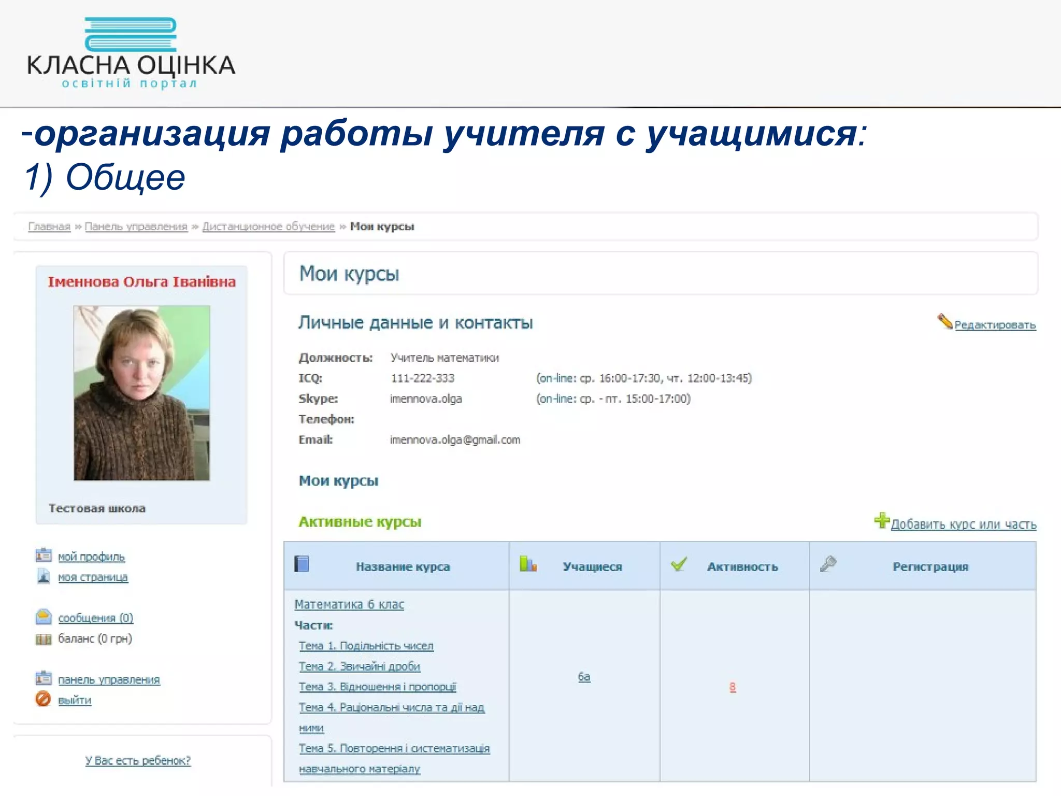The image size is (1061, 796).
Task: Click the person icon next to моя страница
Action: tap(44, 576)
